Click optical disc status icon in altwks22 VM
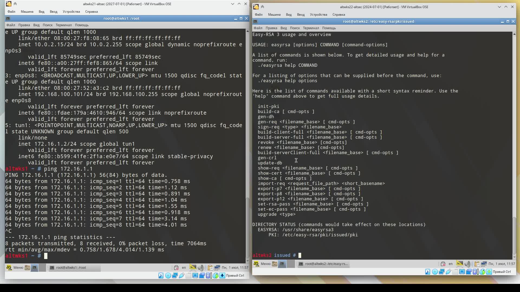This screenshot has height=292, width=520. [x=435, y=272]
